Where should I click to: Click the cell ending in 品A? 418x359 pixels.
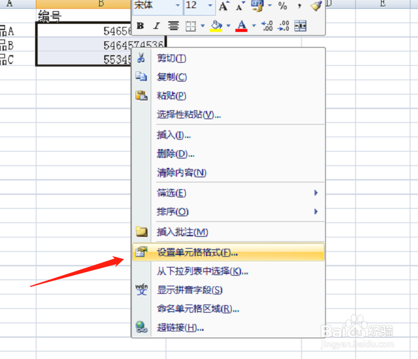point(18,31)
